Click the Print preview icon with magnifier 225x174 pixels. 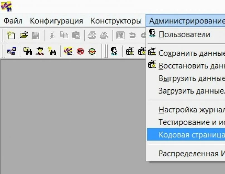(x=104, y=35)
